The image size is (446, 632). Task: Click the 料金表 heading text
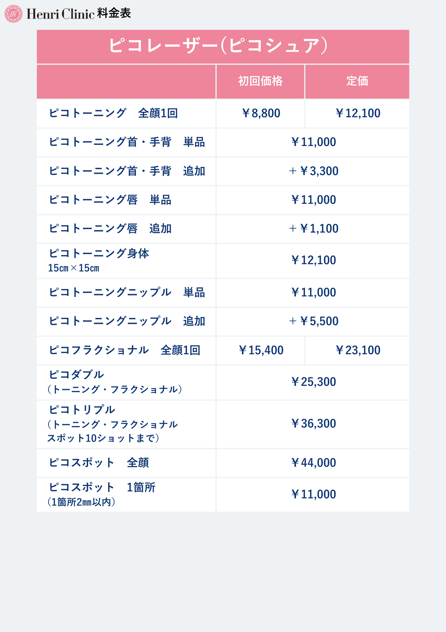click(114, 13)
